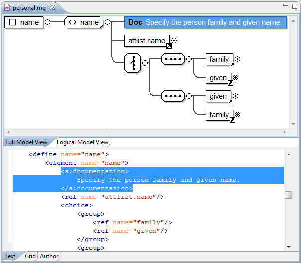Select the given node in second group

(218, 96)
